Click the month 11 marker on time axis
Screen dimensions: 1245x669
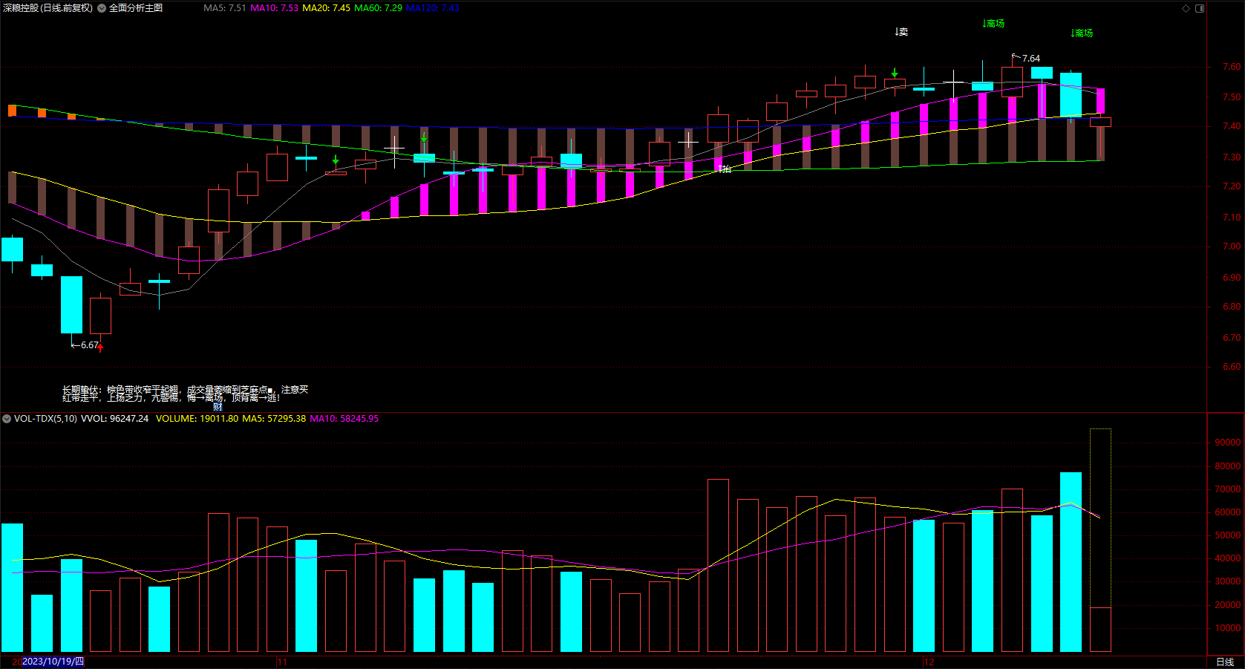(x=281, y=662)
